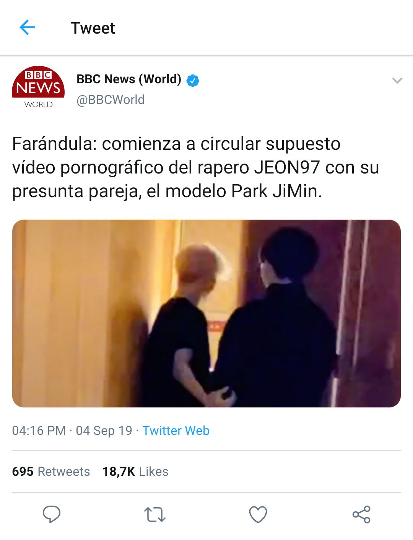413x540 pixels.
Task: Tap the reply speech bubble icon
Action: tap(51, 514)
